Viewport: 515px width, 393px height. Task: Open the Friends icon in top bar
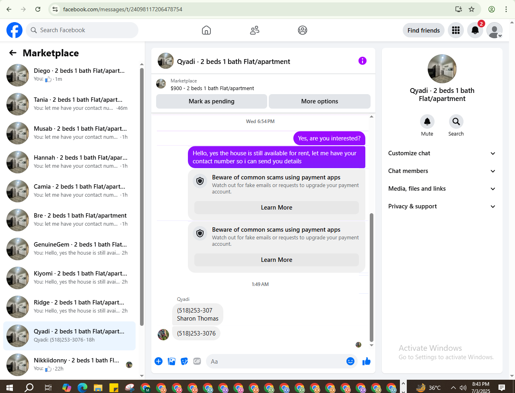coord(255,30)
